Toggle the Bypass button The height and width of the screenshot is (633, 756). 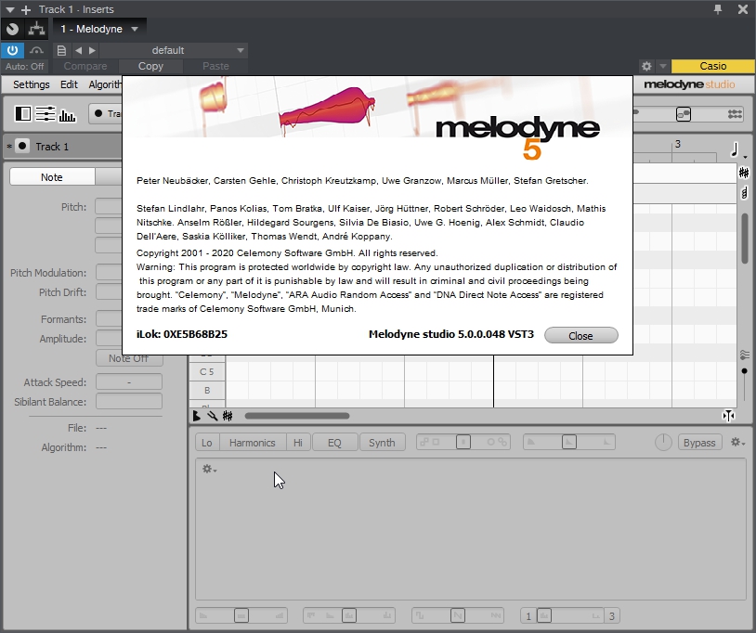point(699,443)
